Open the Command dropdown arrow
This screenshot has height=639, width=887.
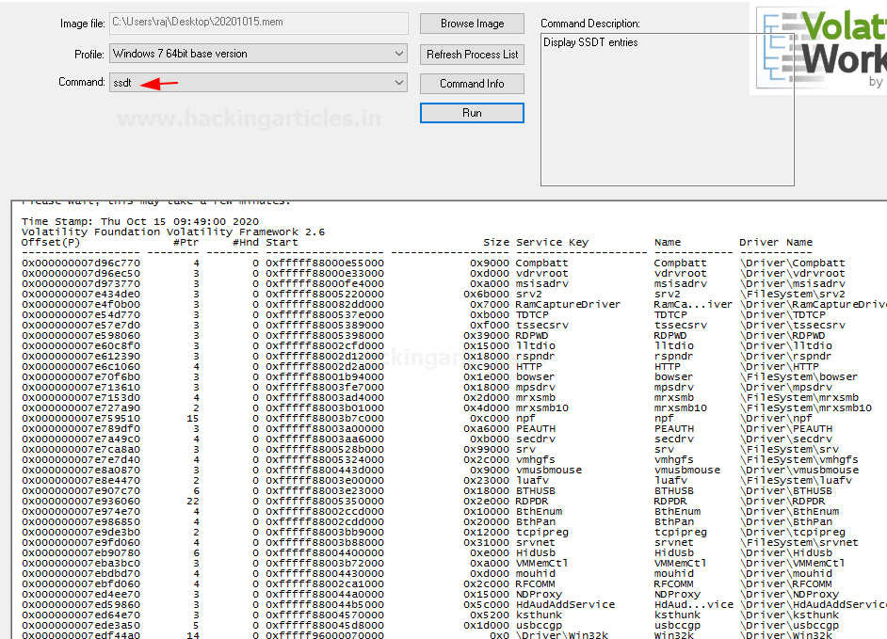pyautogui.click(x=399, y=83)
